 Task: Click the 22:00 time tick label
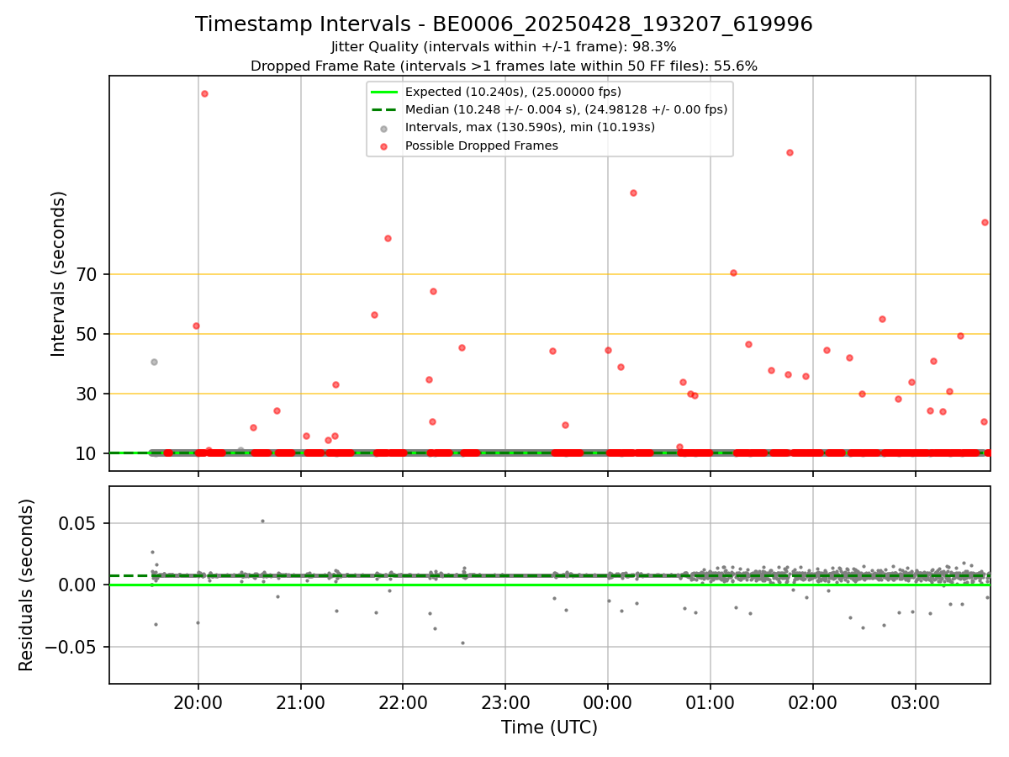[403, 702]
